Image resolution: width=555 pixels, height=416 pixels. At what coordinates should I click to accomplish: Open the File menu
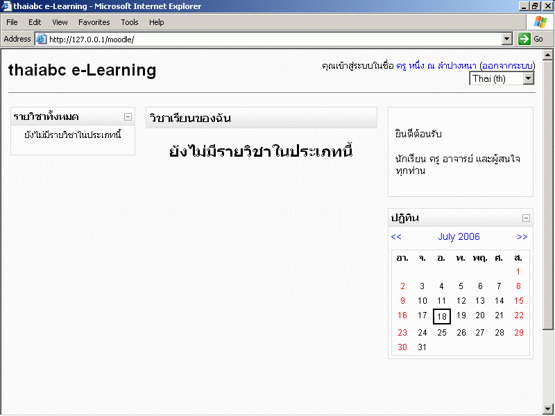[12, 22]
